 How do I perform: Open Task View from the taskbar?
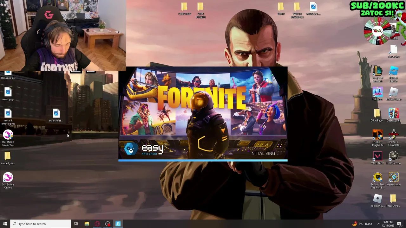point(76,224)
